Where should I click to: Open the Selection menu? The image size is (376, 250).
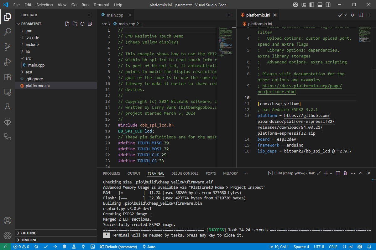[44, 5]
